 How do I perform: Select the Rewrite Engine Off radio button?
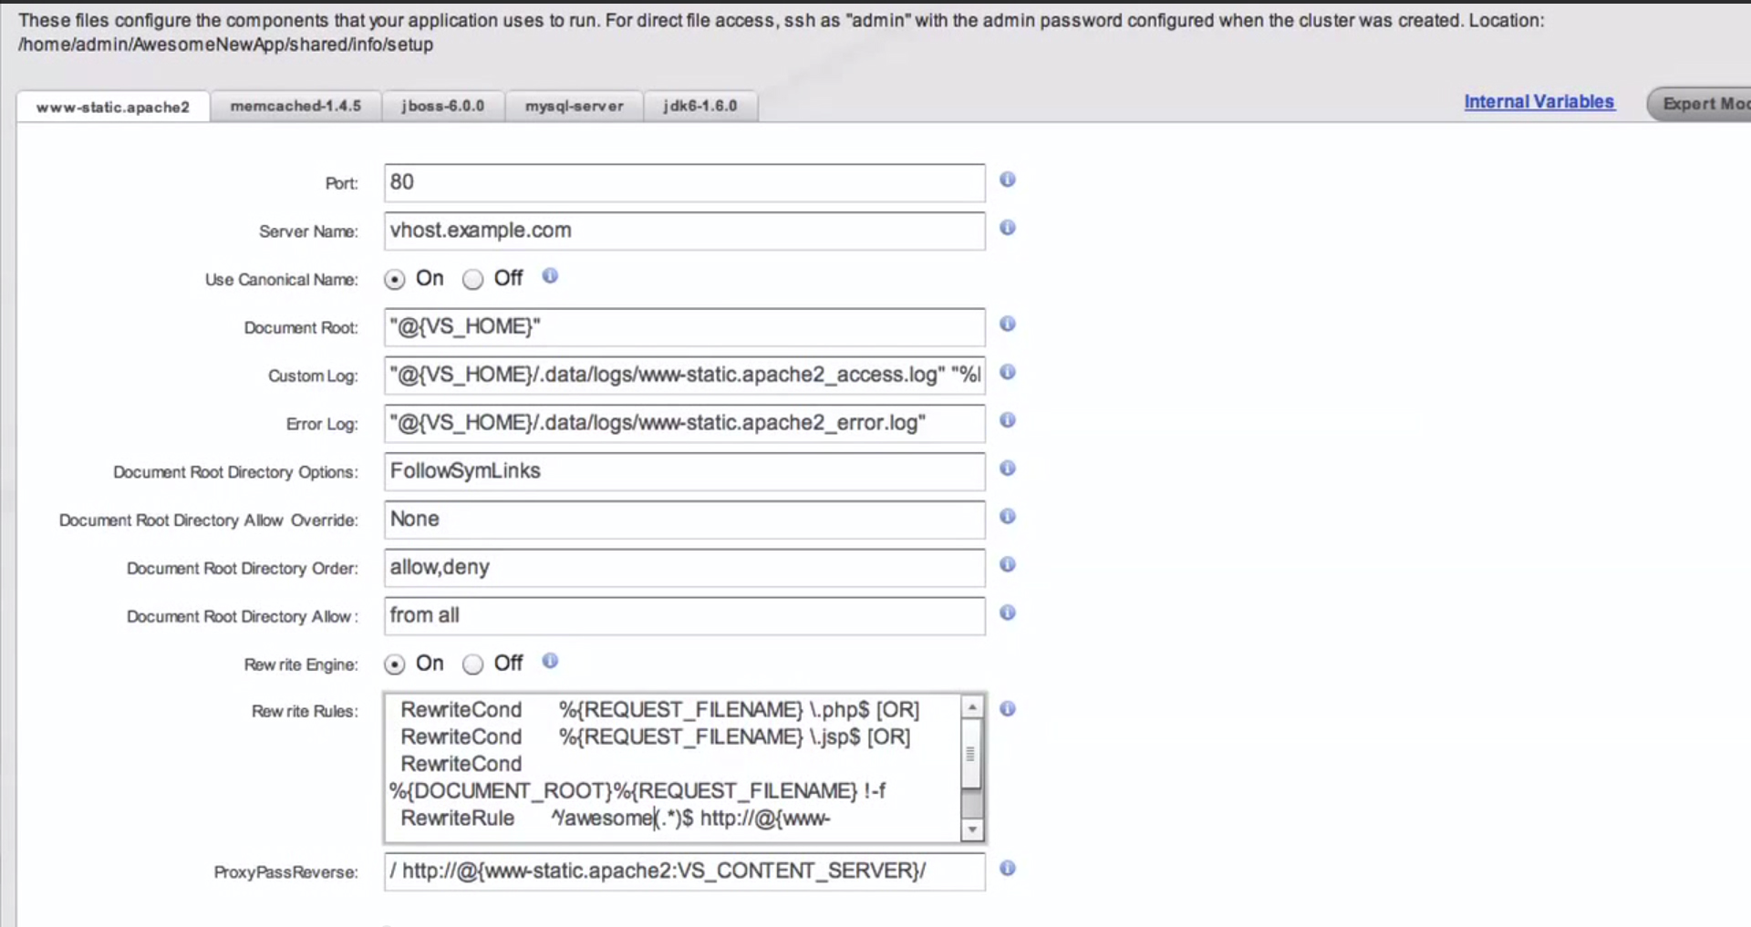pyautogui.click(x=472, y=664)
